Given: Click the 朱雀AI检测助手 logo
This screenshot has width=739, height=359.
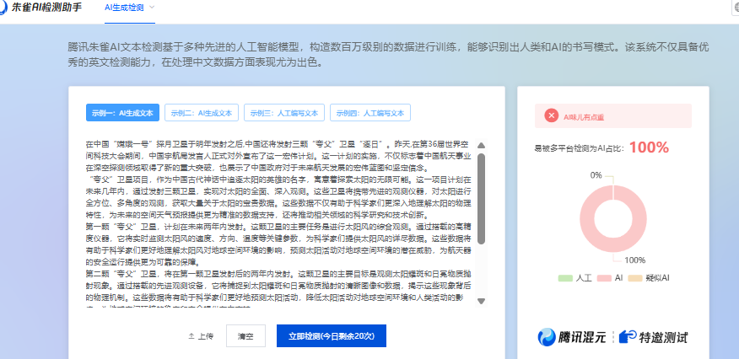Looking at the screenshot, I should click(x=40, y=8).
